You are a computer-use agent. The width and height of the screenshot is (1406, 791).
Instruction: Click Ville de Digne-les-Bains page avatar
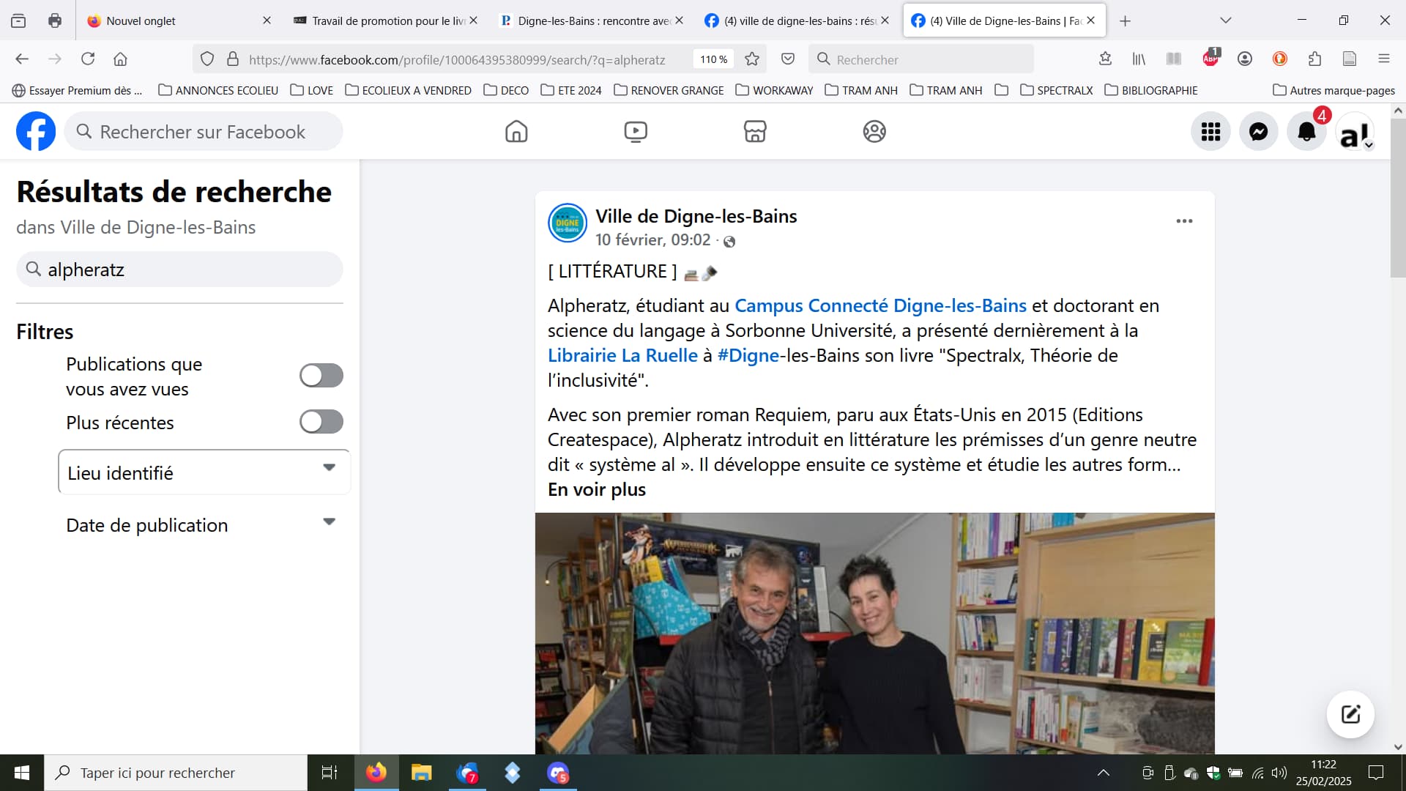[568, 223]
